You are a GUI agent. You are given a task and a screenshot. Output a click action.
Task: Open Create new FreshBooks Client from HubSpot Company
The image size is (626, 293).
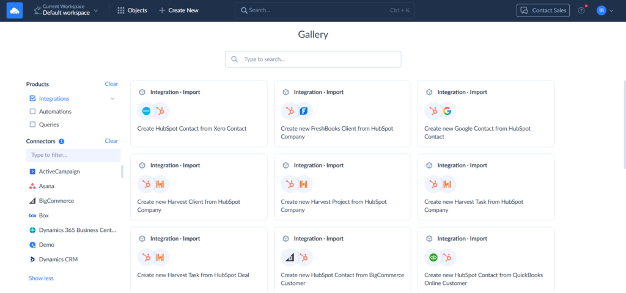click(342, 114)
